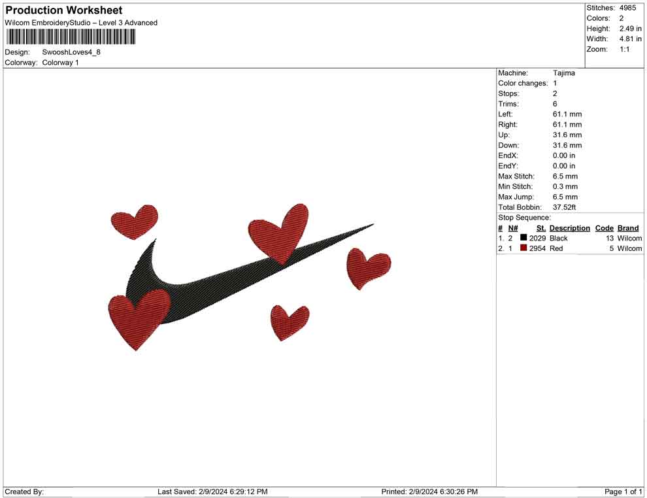Viewport: 647px width, 498px height.
Task: Click the 'Created By:' footer label
Action: [x=24, y=491]
